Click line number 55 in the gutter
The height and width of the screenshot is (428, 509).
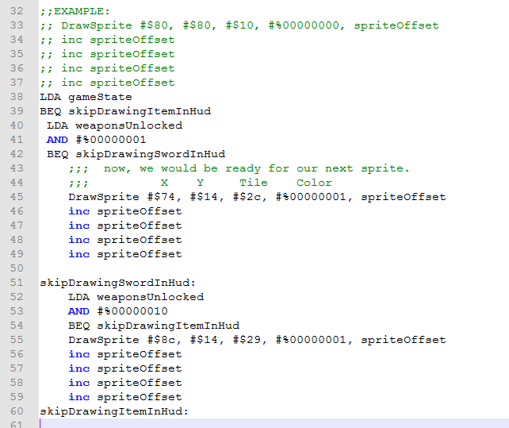tap(17, 340)
